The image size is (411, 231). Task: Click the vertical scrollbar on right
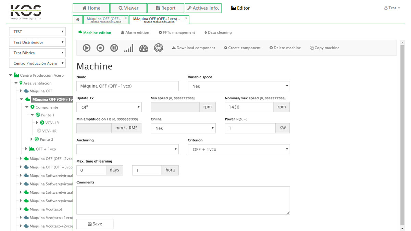click(402, 137)
